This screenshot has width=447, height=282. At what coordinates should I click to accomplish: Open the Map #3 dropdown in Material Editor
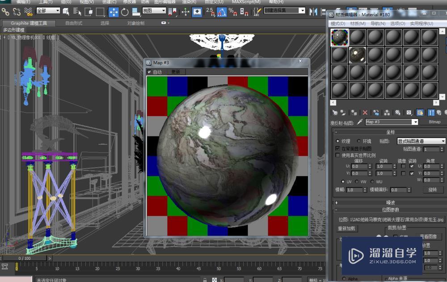pyautogui.click(x=416, y=122)
